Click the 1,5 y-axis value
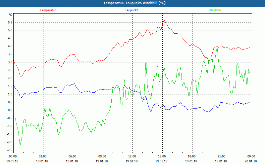Viewport: 265px width, 165px height. click(x=10, y=86)
